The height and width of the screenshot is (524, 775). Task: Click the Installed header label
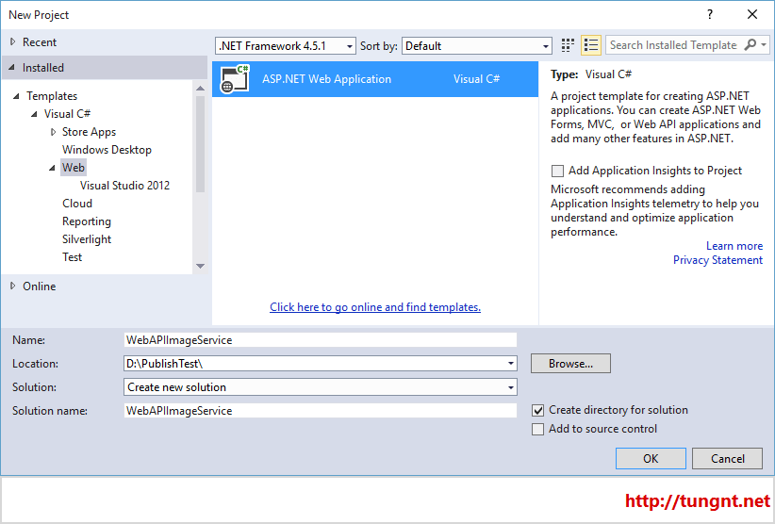coord(43,68)
